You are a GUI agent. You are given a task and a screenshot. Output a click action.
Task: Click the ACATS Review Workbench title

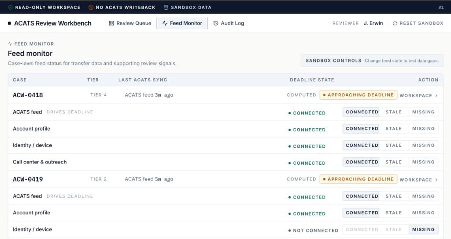53,23
